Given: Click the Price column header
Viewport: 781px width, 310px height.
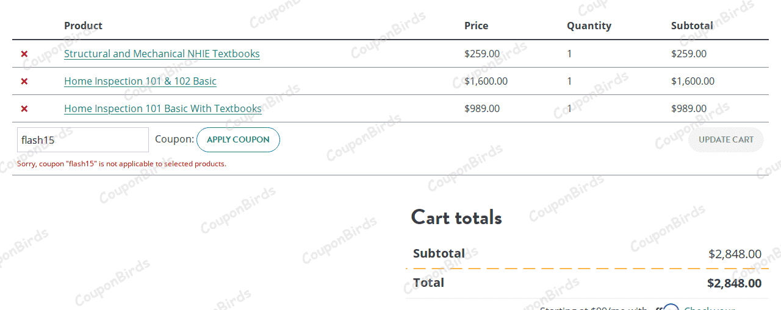Looking at the screenshot, I should (476, 26).
